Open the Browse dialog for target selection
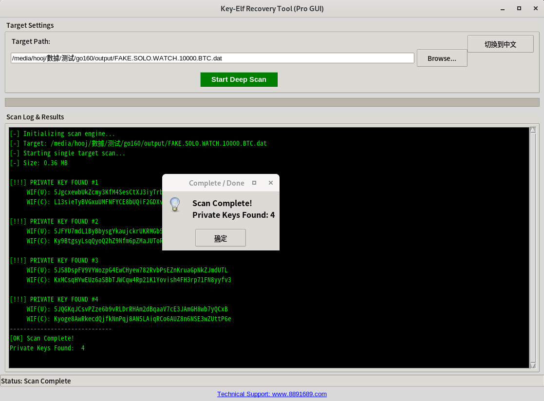Screen dimensions: 544x401 coord(441,58)
